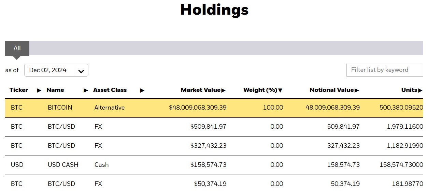
Task: Click the Asset Class header label
Action: point(110,90)
